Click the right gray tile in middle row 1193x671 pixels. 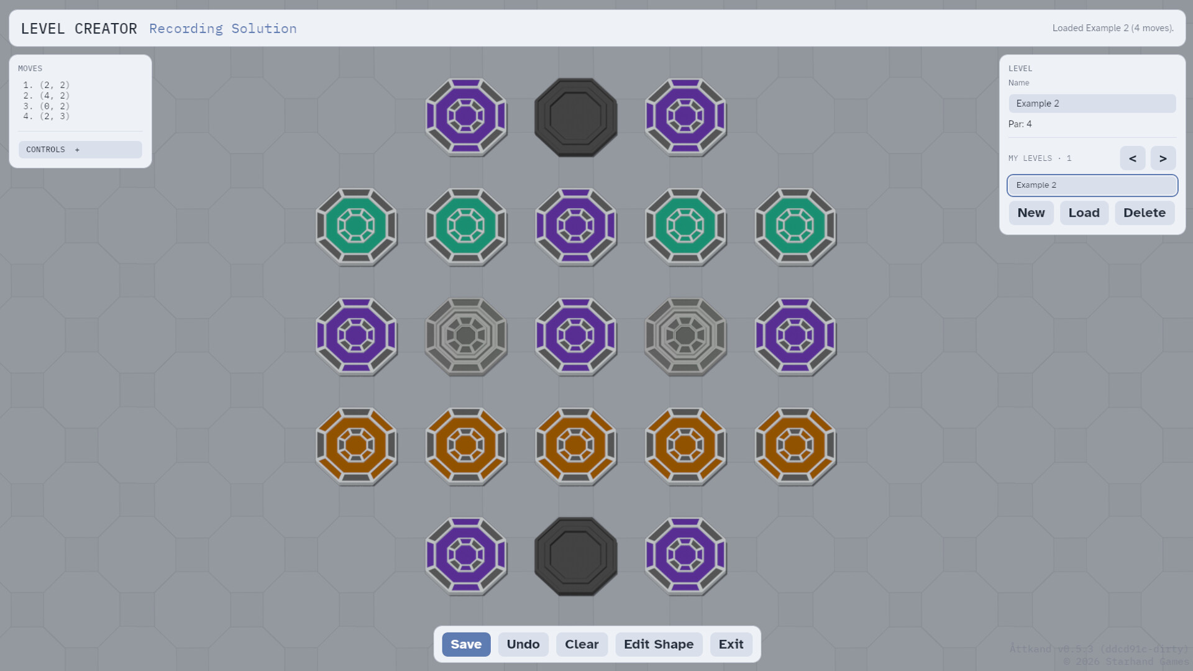685,336
